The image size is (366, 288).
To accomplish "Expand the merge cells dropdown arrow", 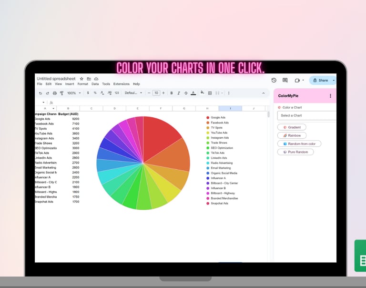I will (x=222, y=93).
